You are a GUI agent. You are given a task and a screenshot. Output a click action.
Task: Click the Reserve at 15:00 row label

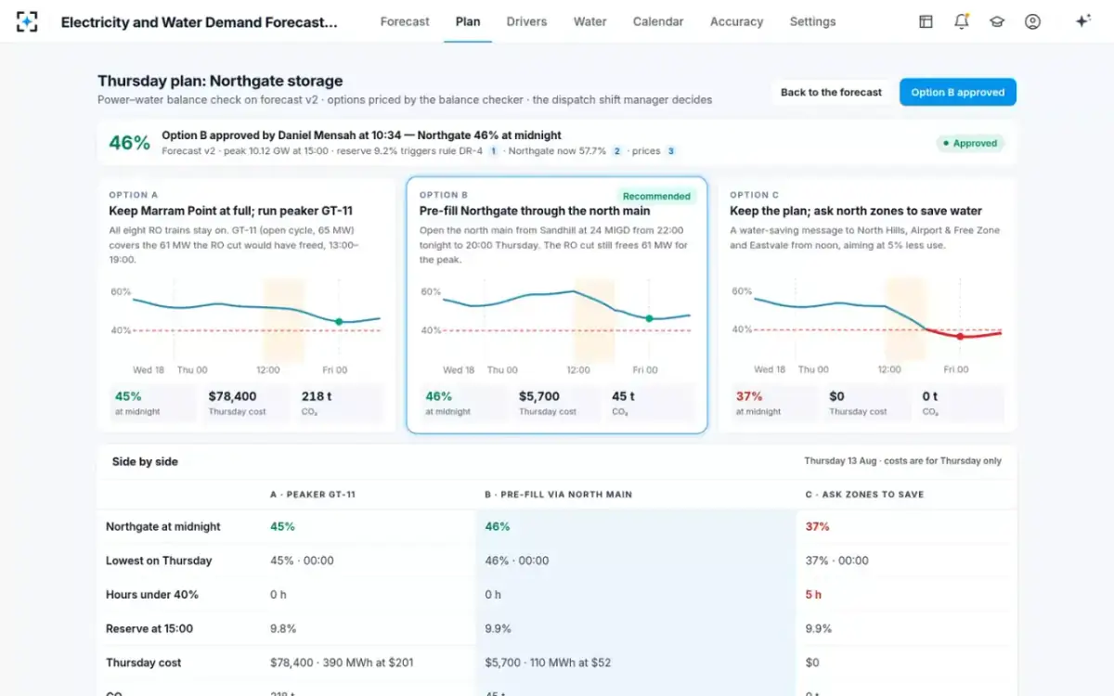(x=149, y=628)
